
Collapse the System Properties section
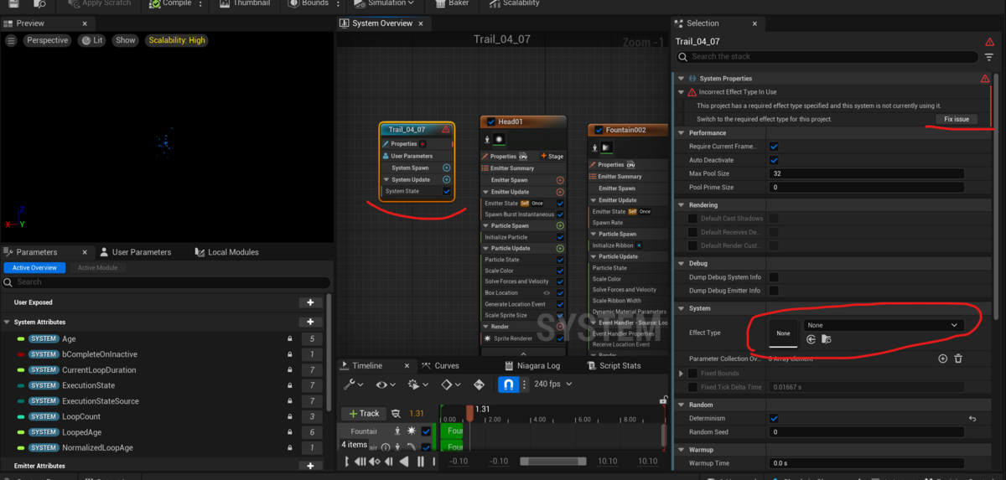pos(682,79)
